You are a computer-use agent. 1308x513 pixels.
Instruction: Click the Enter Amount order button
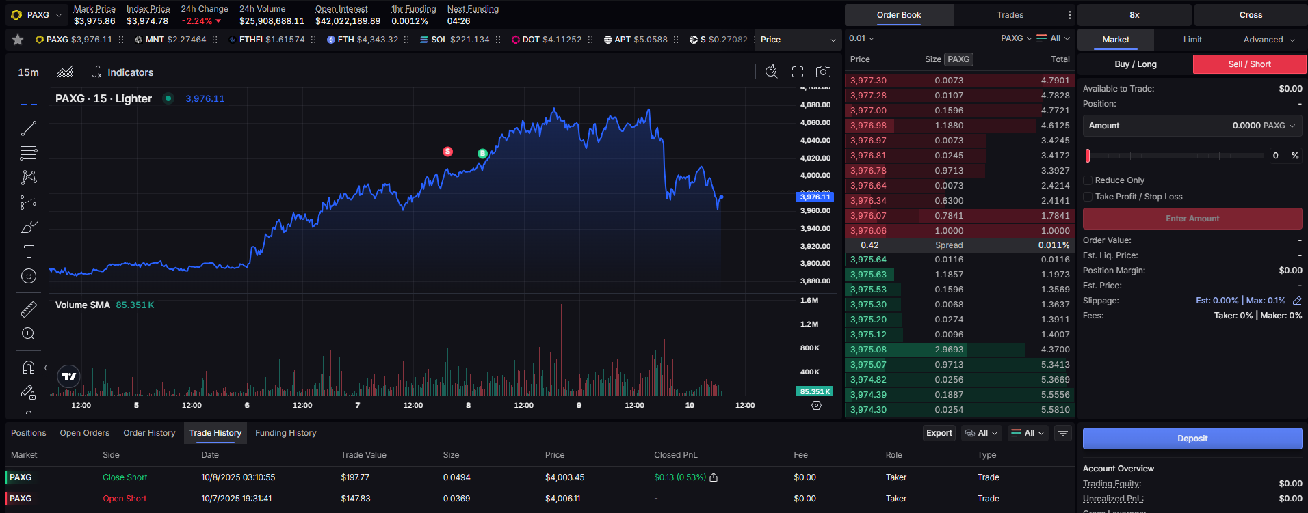(x=1192, y=219)
